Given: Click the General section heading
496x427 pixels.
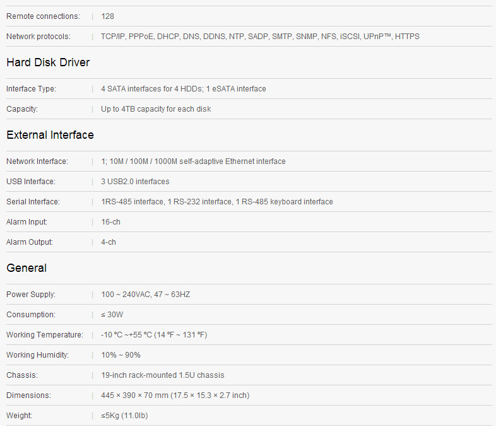Looking at the screenshot, I should [27, 268].
